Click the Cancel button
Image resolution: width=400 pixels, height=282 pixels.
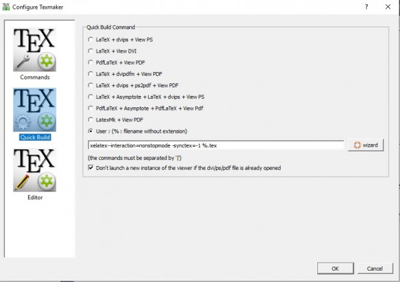pyautogui.click(x=374, y=268)
